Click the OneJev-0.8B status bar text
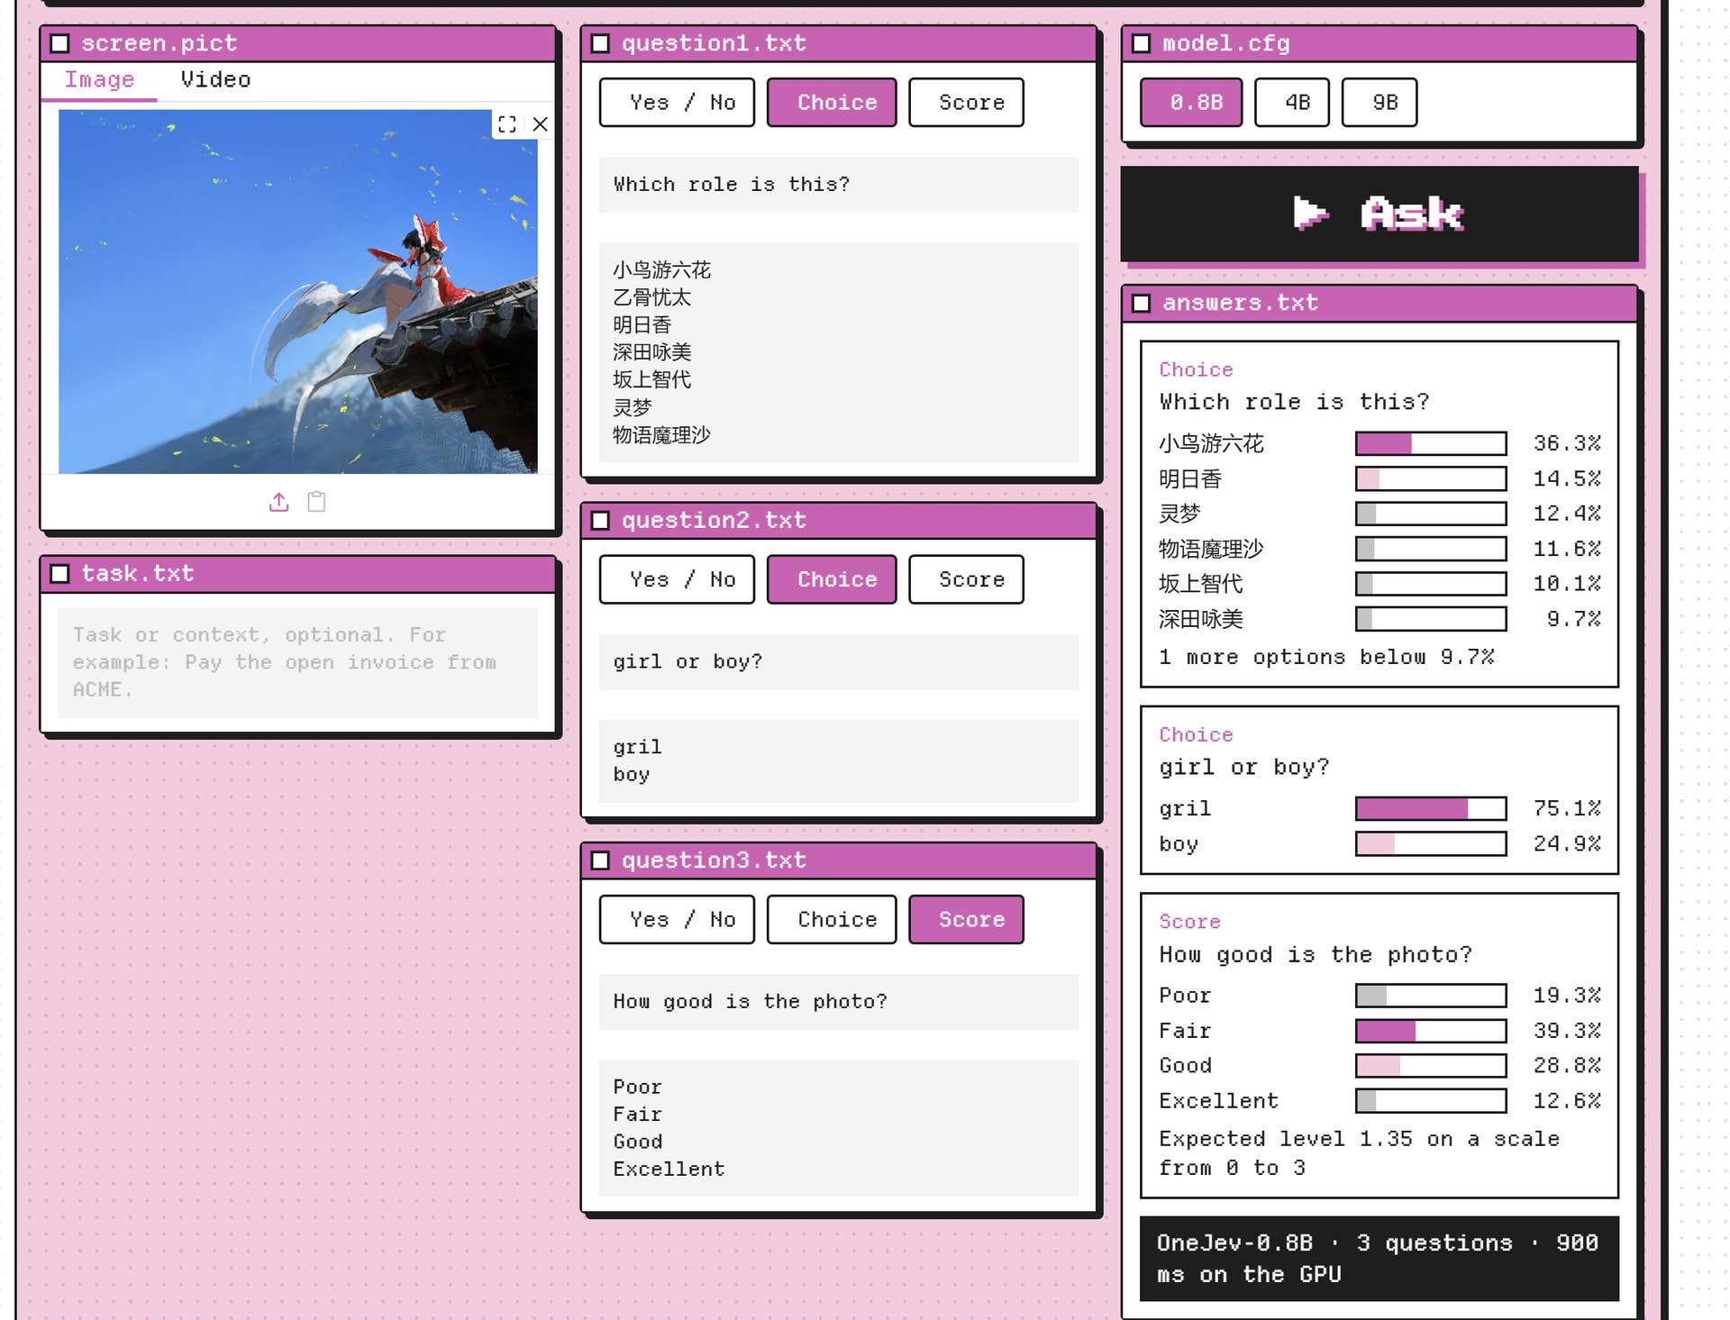1730x1320 pixels. pyautogui.click(x=1378, y=1259)
